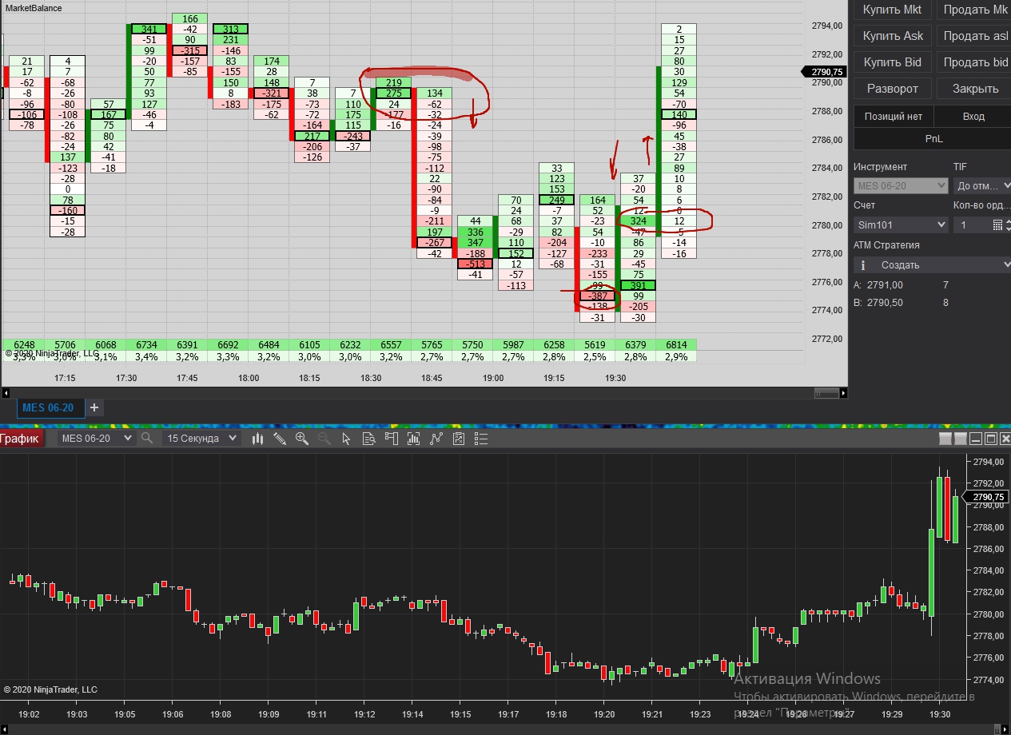Click the footprint cell showing 347

click(x=476, y=243)
